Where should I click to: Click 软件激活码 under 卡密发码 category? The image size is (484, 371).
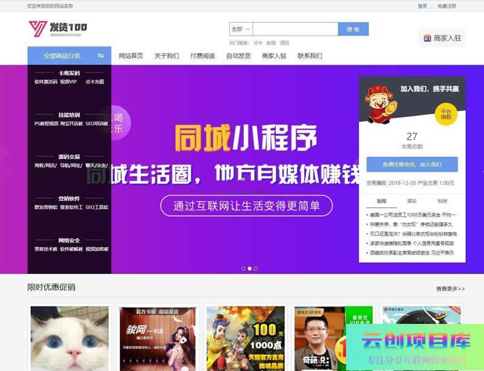point(46,82)
